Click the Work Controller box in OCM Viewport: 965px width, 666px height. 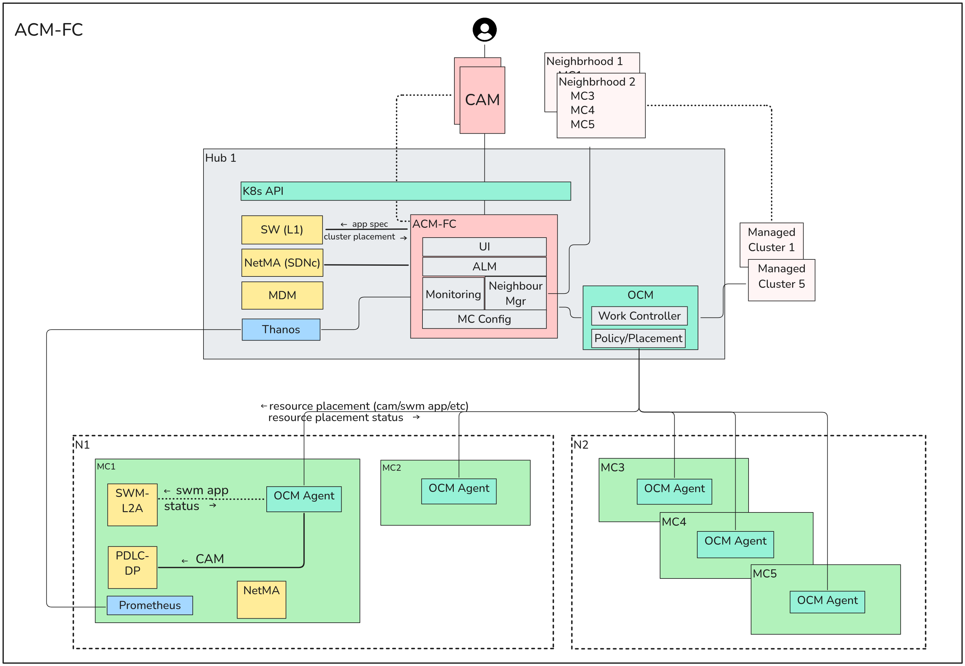click(x=639, y=316)
